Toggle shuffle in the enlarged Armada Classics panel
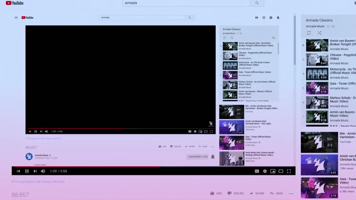 [x=319, y=33]
